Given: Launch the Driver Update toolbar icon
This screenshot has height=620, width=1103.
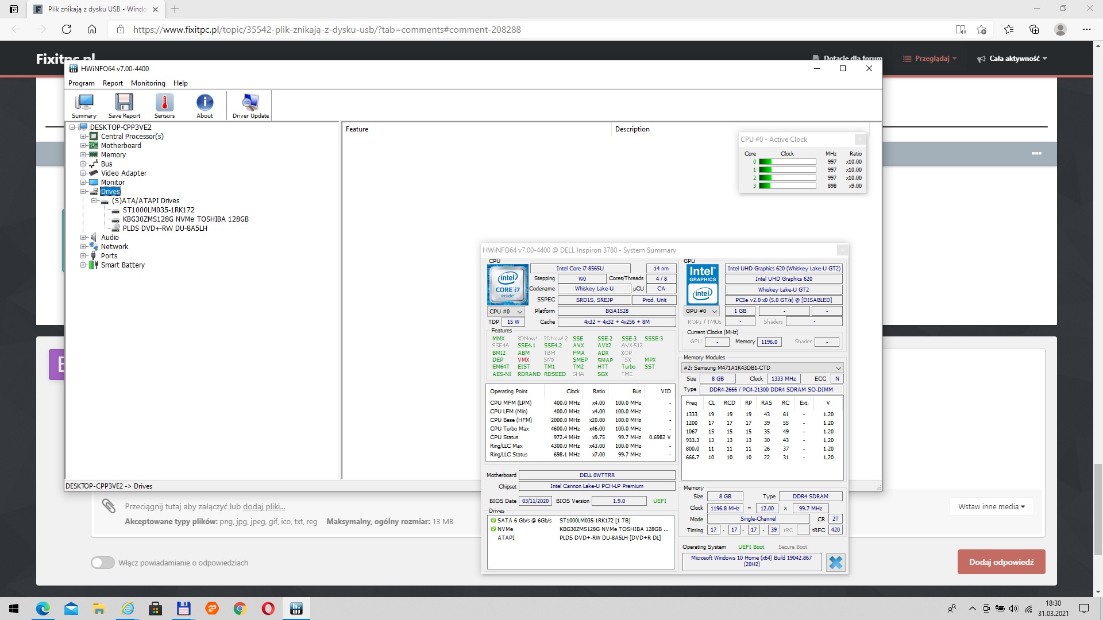Looking at the screenshot, I should [250, 106].
